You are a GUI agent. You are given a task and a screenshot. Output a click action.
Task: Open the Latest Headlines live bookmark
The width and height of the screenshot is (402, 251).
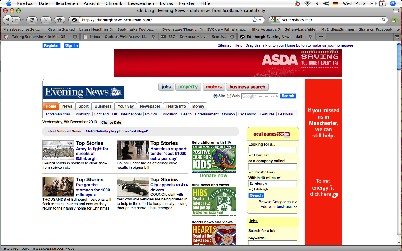pyautogui.click(x=96, y=29)
